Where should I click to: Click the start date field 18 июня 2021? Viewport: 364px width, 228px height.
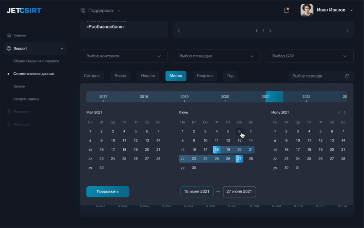(x=197, y=192)
